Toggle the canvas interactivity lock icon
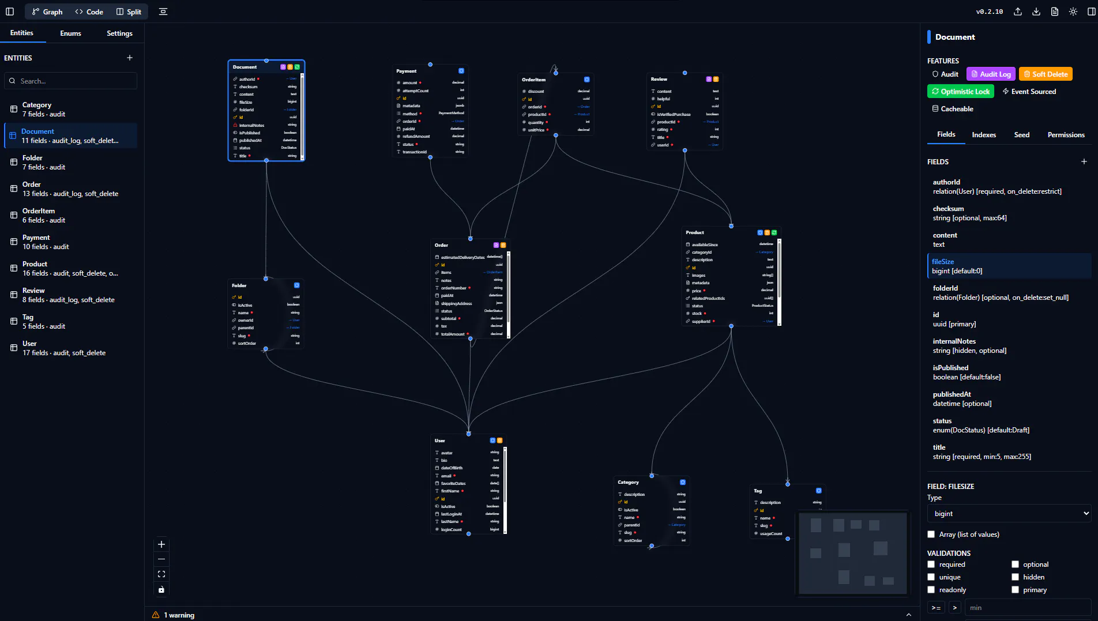This screenshot has height=621, width=1098. tap(161, 589)
